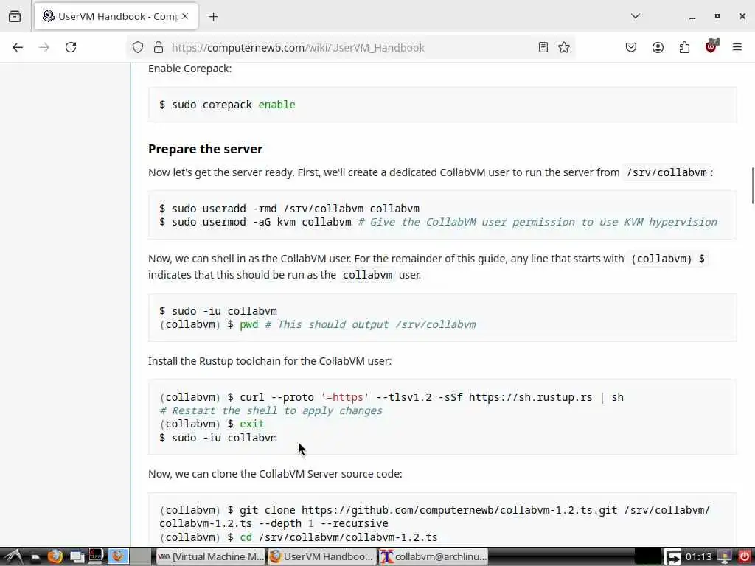This screenshot has width=755, height=566.
Task: Switch to Virtual Machine Manager window
Action: 211,557
